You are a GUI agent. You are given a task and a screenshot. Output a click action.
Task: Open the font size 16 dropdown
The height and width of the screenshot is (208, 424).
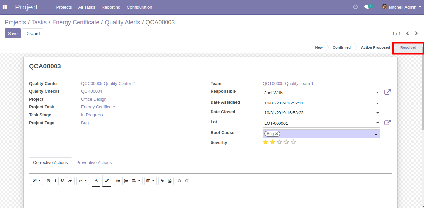pos(82,181)
